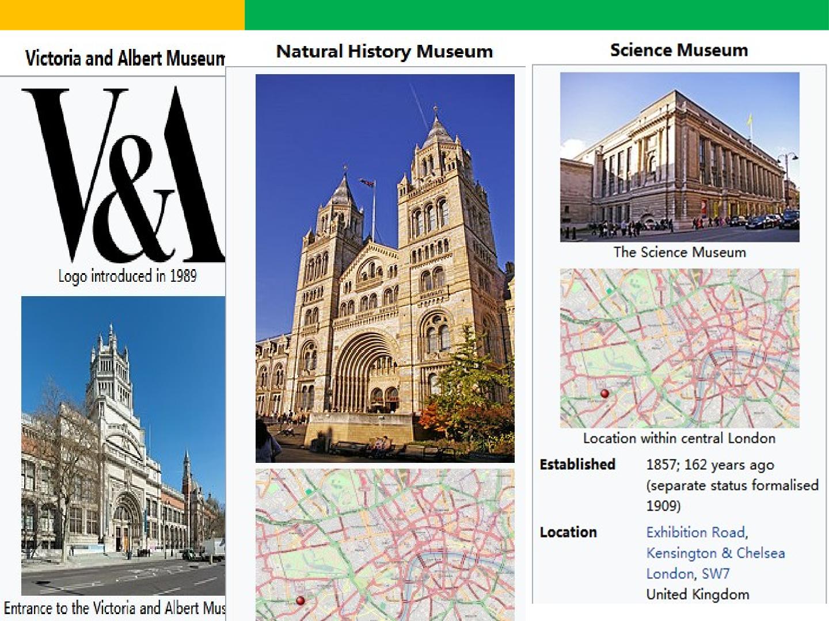Open the Science Museum building photo
829x621 pixels.
pos(680,157)
